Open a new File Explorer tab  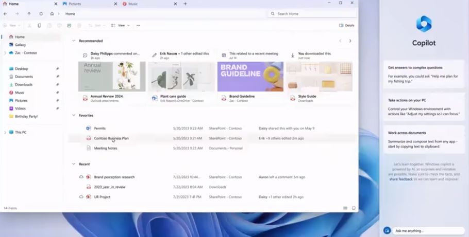(185, 4)
